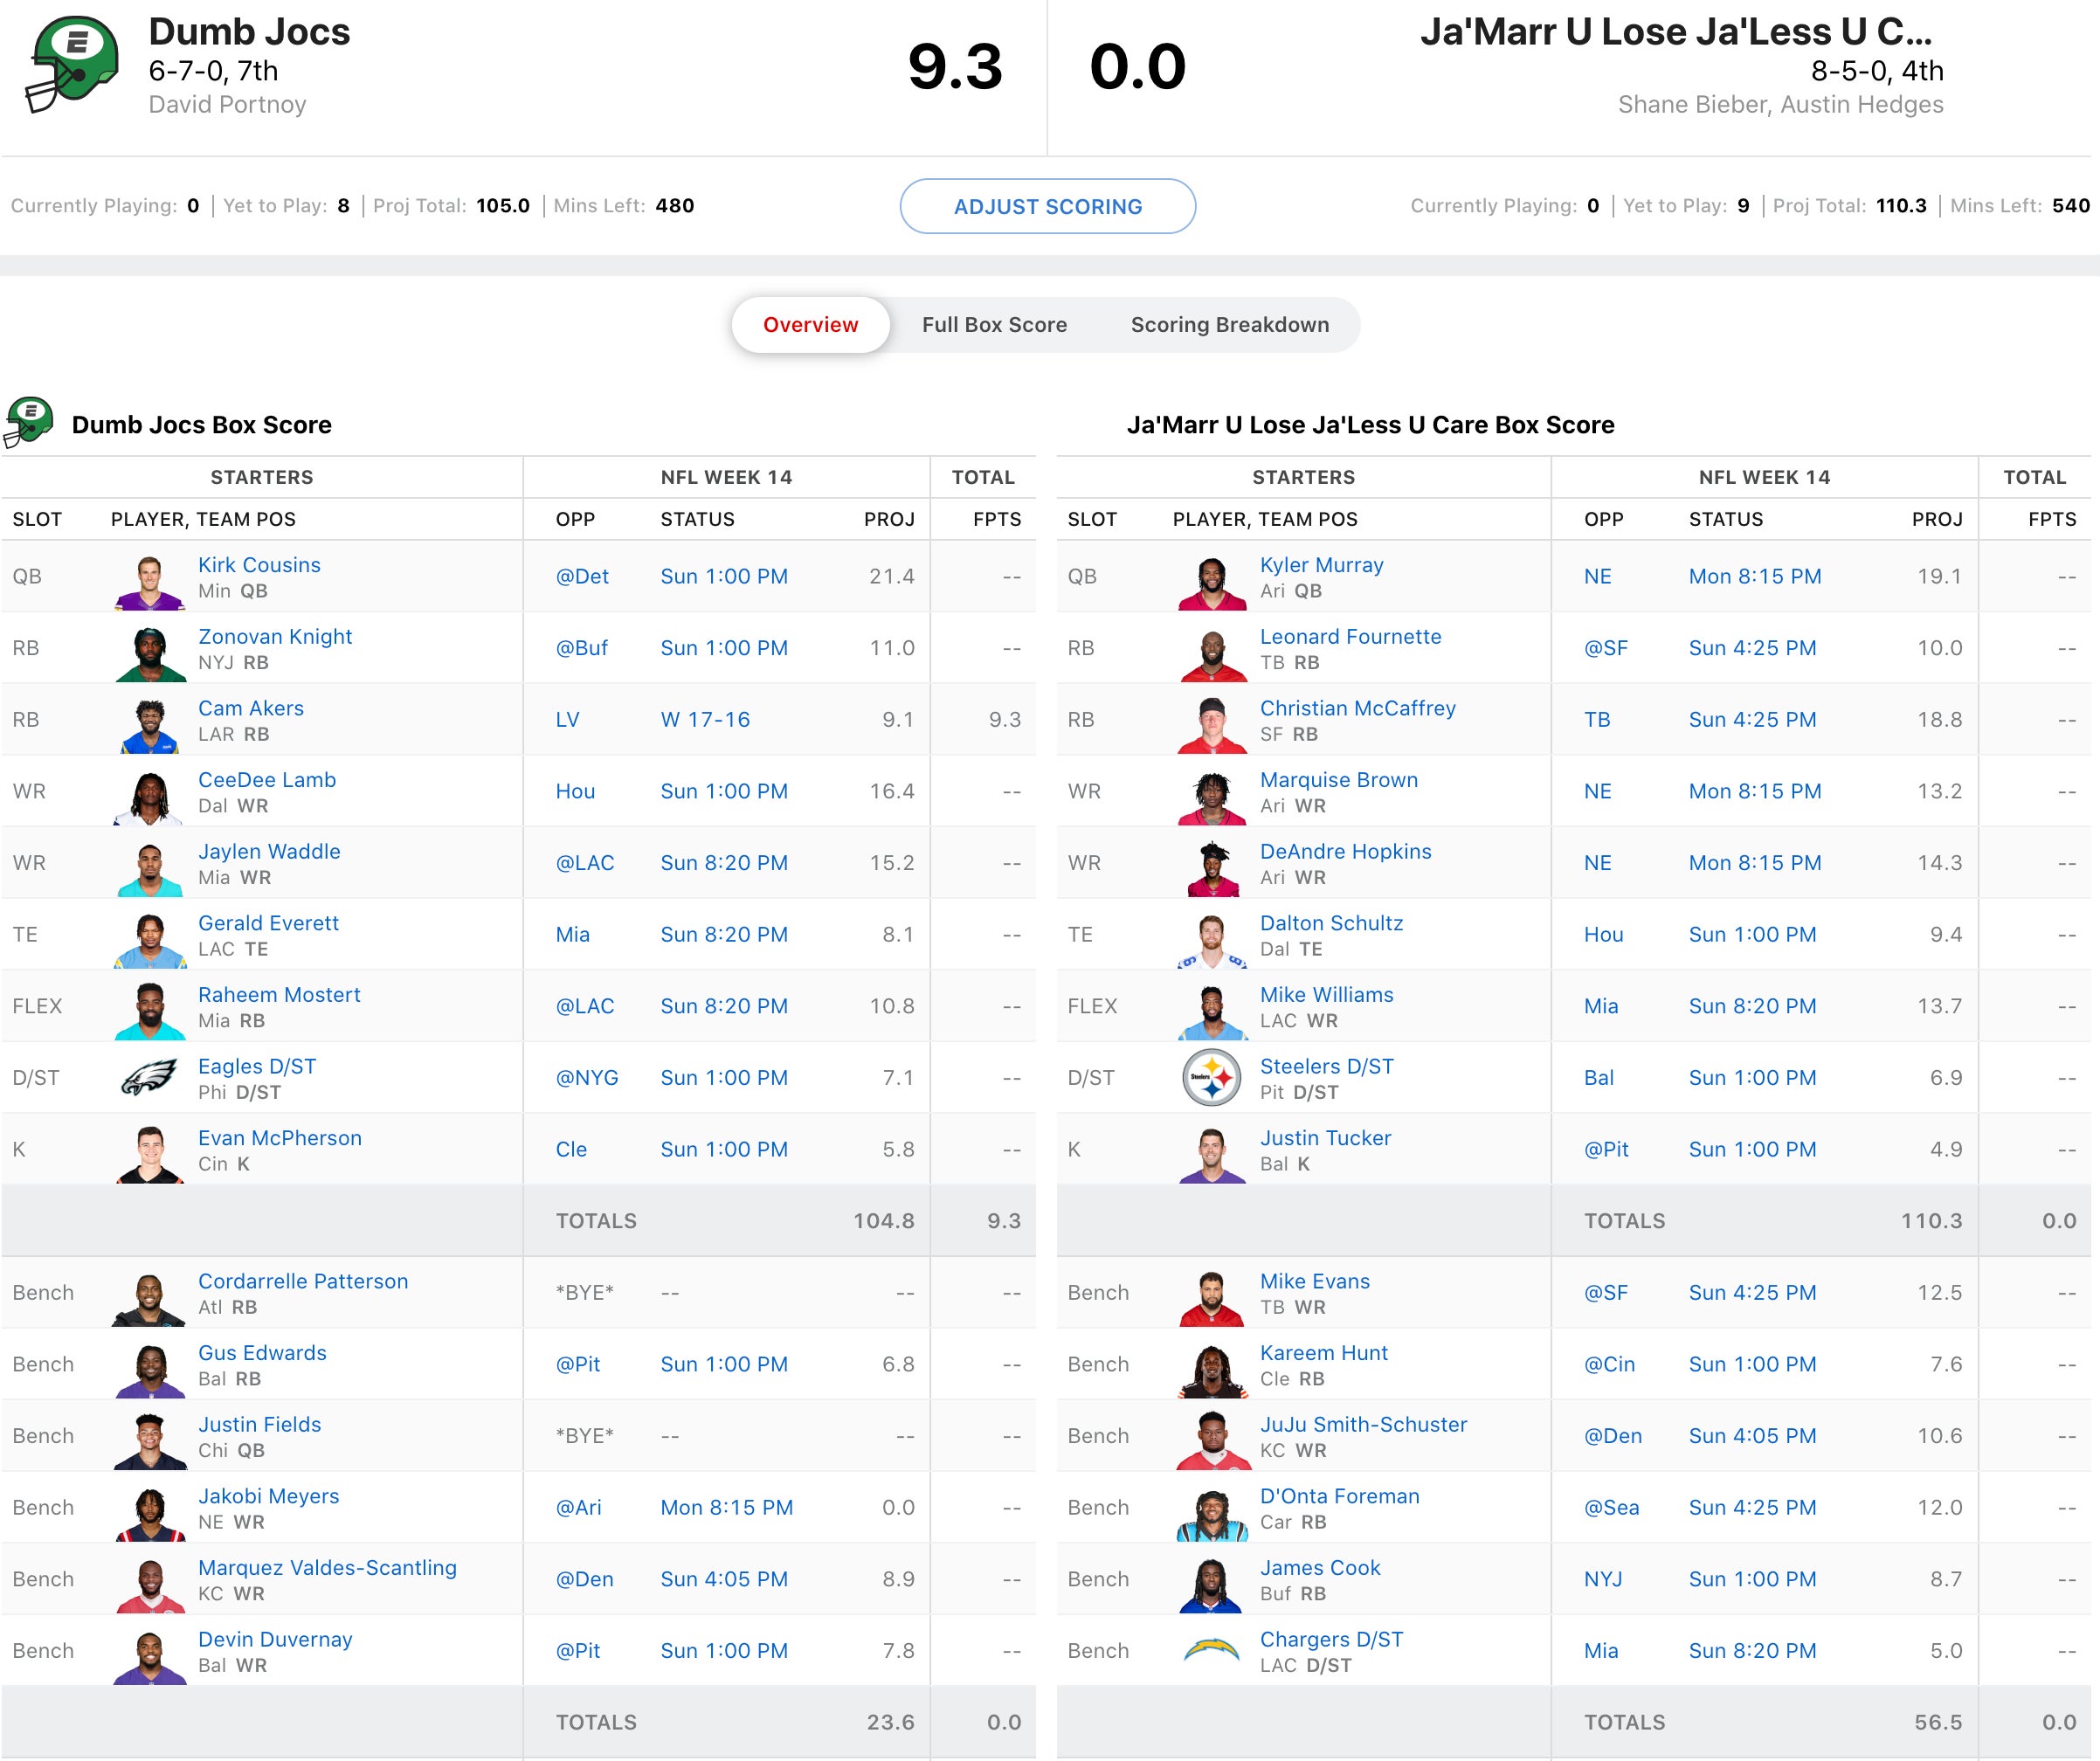
Task: Click the Dumb Jocs helmet logo
Action: pyautogui.click(x=72, y=64)
